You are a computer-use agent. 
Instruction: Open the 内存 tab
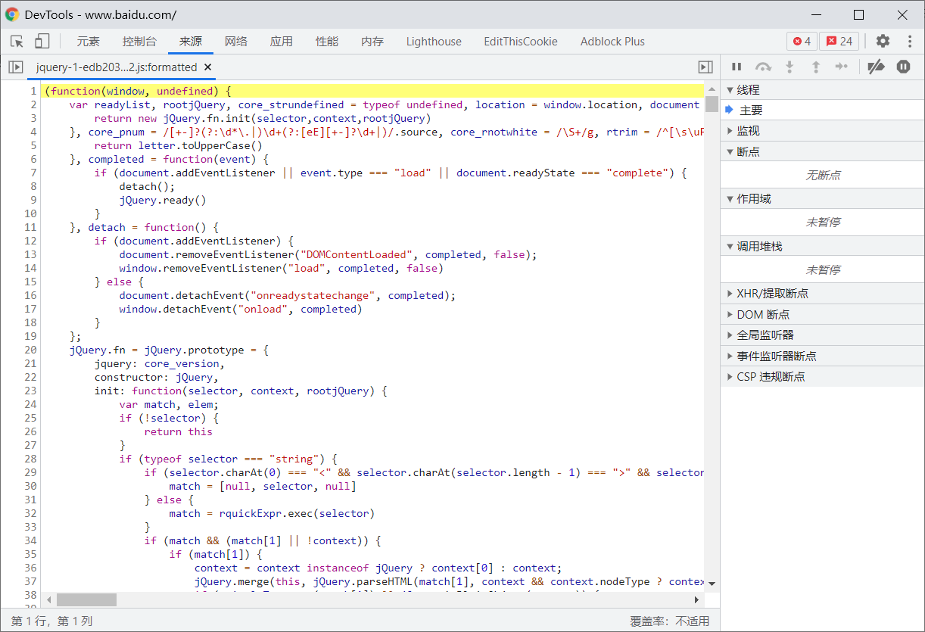click(x=372, y=42)
